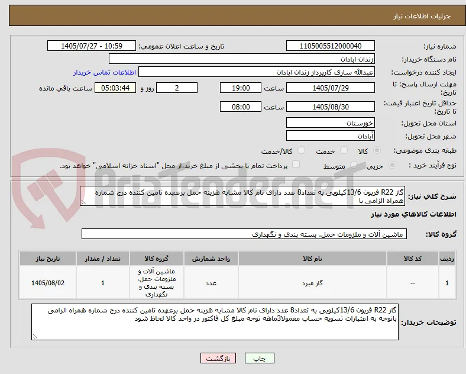Click the announcement date field 1405/07/27 - 10:59

pos(92,46)
